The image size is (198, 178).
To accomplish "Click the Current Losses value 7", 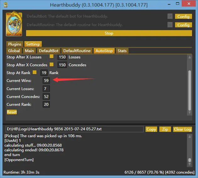I will click(46, 89).
